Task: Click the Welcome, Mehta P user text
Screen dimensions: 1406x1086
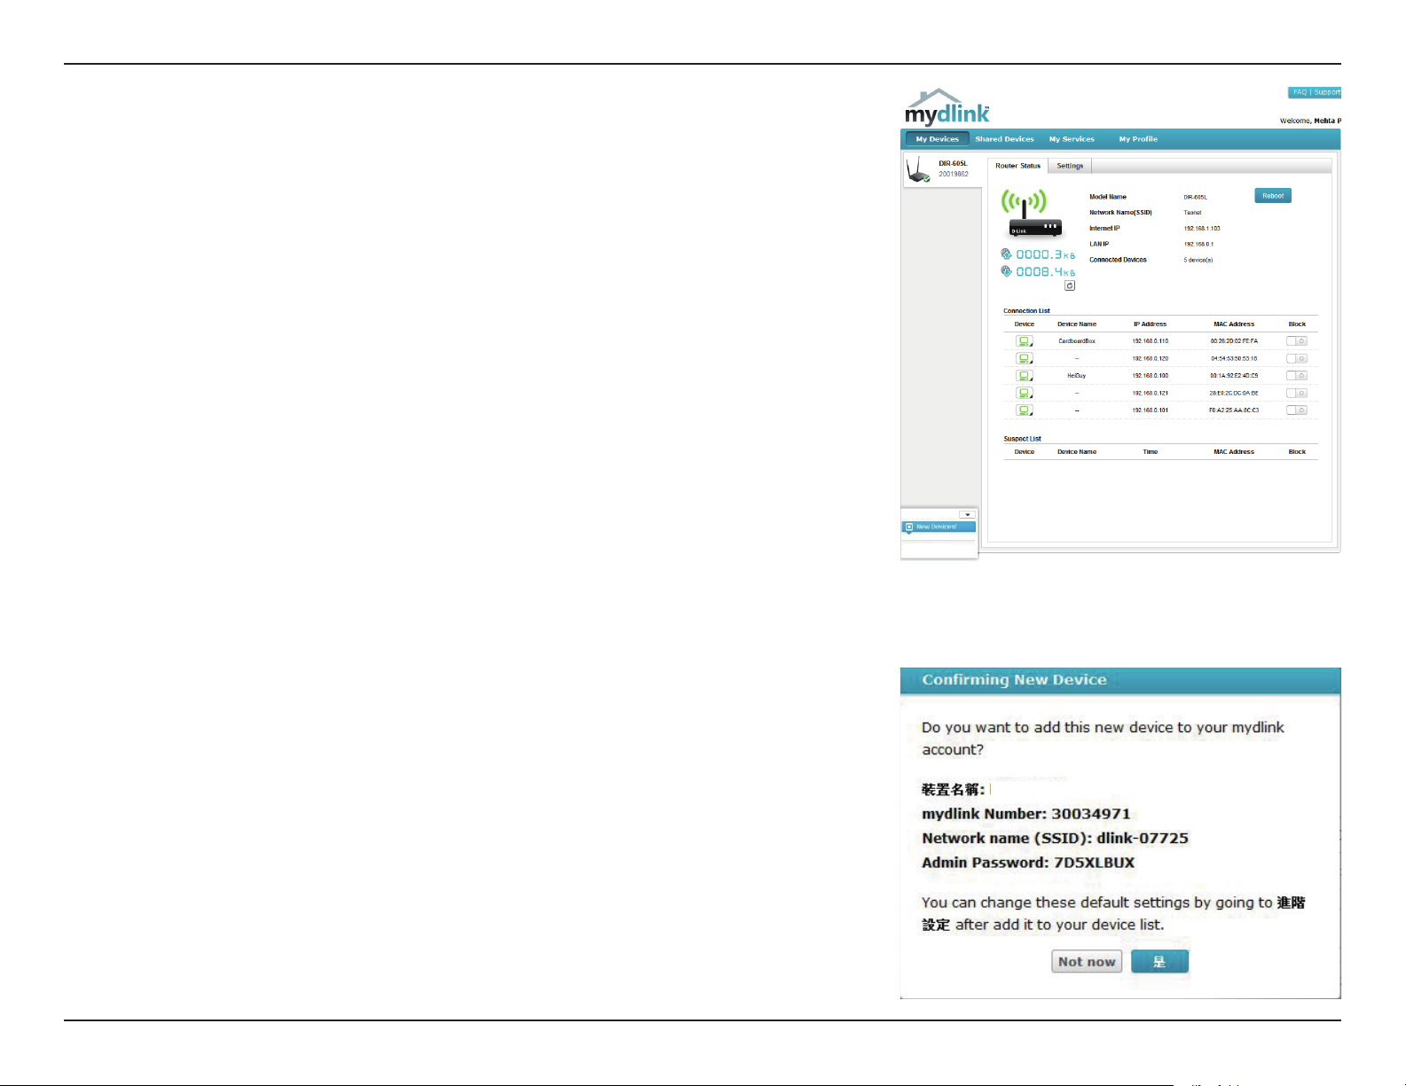Action: pos(1310,121)
